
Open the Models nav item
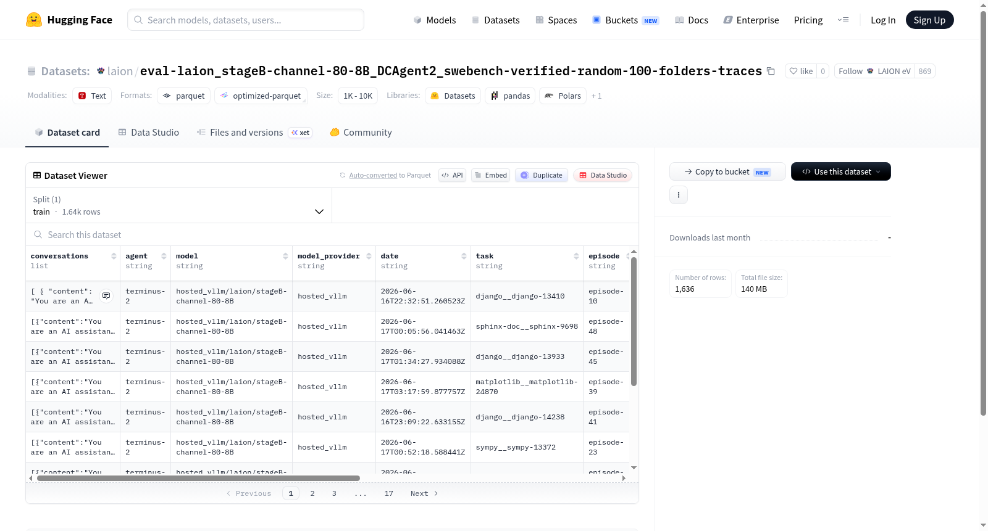click(435, 20)
